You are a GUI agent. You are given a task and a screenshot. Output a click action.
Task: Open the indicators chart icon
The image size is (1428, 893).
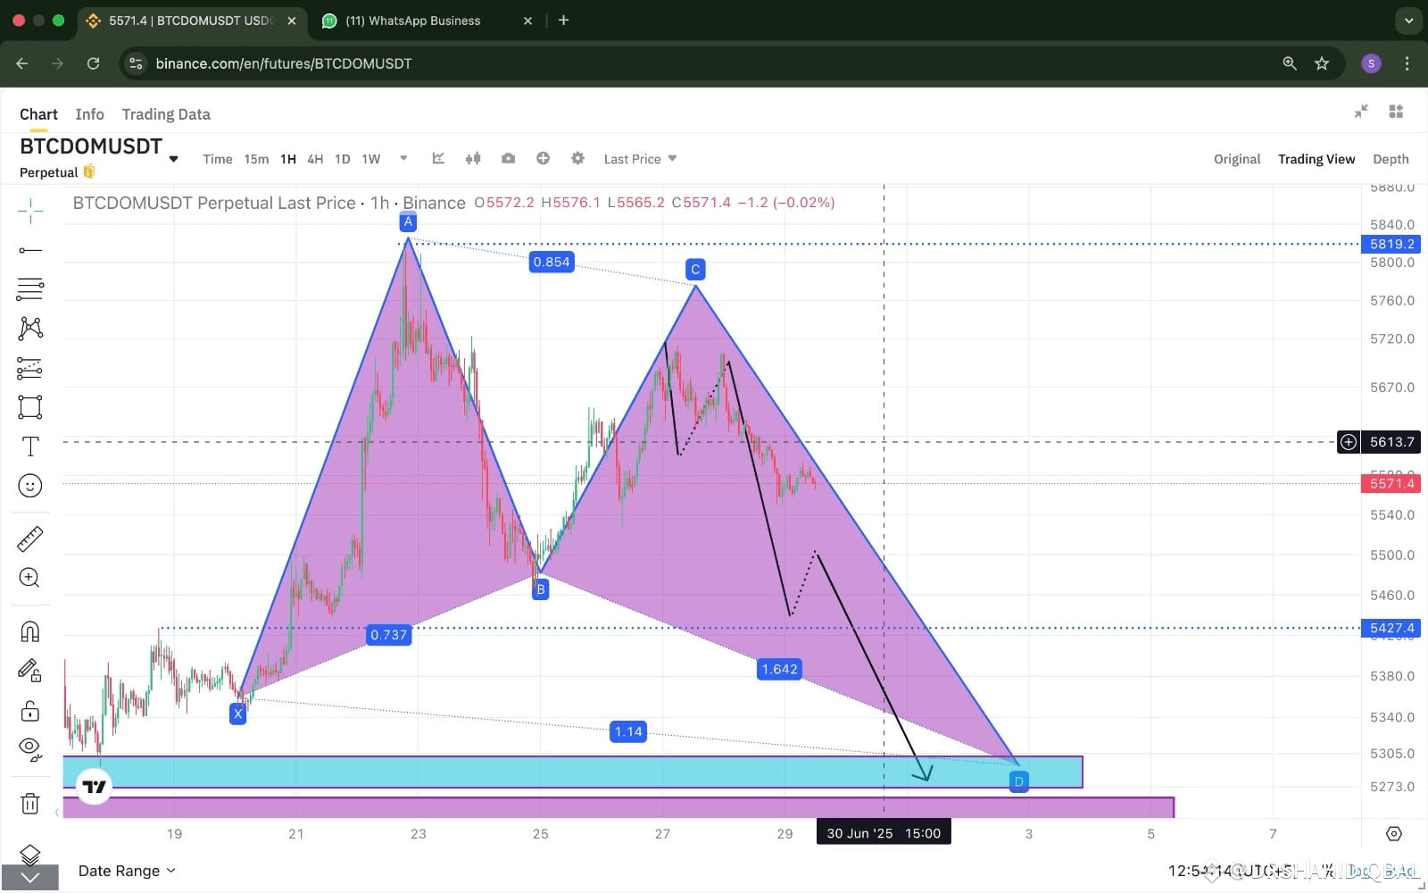(x=438, y=158)
